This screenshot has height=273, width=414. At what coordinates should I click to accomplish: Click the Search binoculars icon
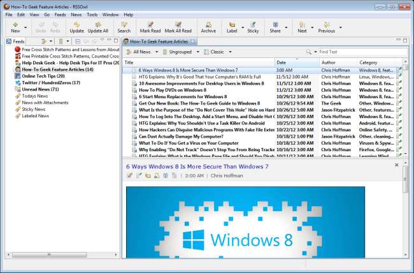point(124,26)
